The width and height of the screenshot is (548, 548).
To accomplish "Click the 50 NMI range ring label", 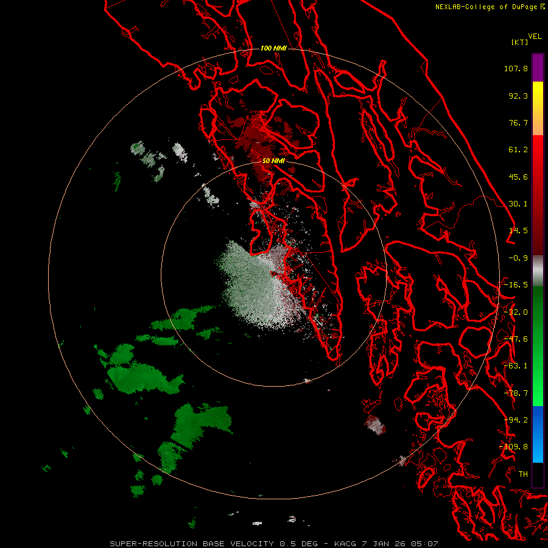I will coord(273,161).
